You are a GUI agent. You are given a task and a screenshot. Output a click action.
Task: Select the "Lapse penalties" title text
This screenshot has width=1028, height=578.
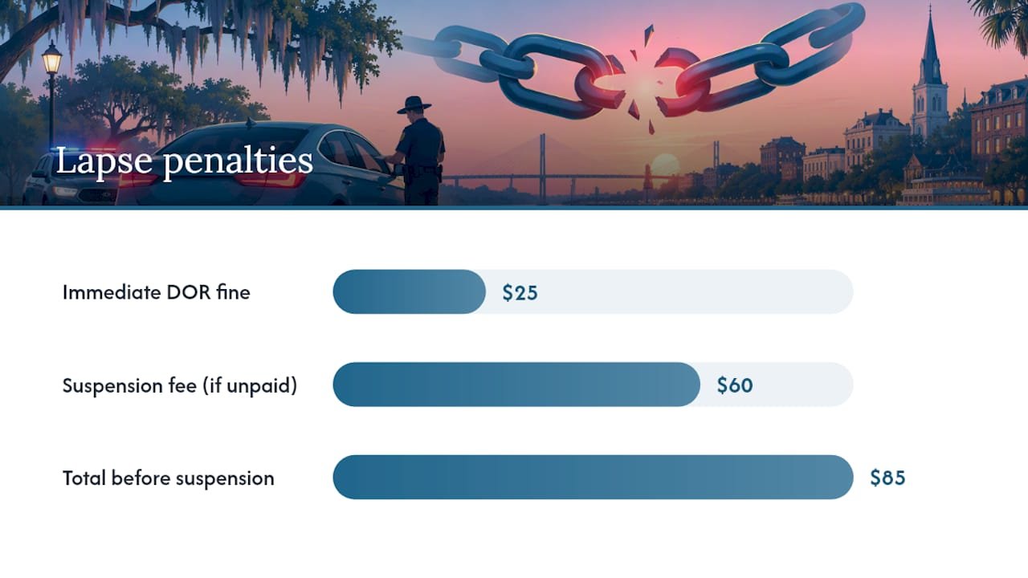[184, 161]
